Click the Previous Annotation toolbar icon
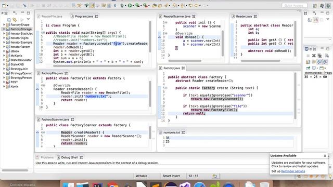 point(183,6)
